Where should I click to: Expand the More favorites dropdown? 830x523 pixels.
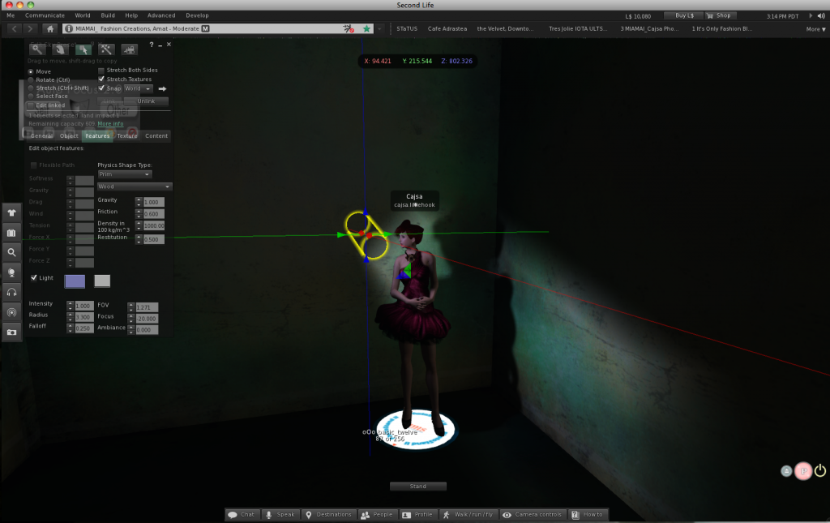(x=814, y=29)
